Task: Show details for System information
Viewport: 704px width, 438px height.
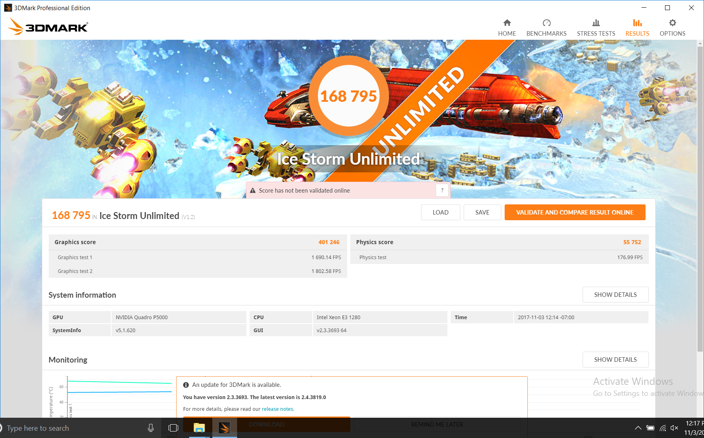Action: (x=615, y=294)
